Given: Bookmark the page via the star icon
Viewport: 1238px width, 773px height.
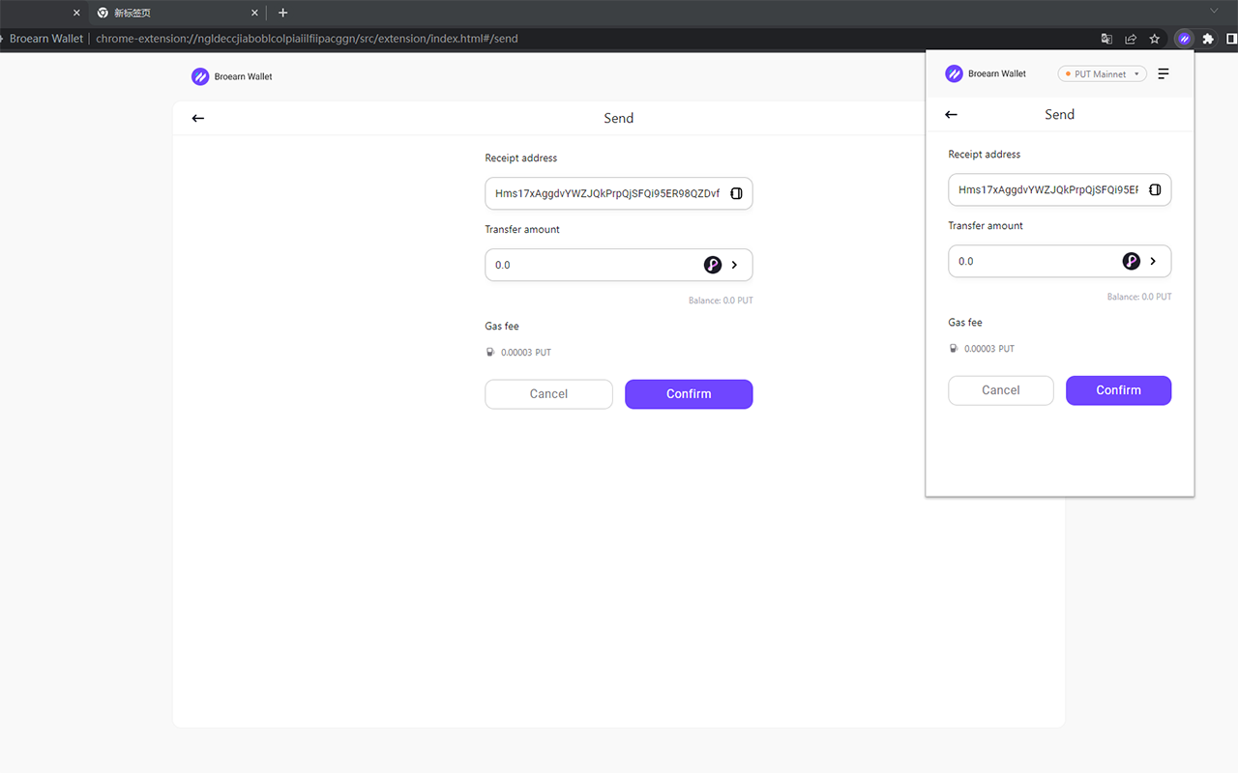Looking at the screenshot, I should pyautogui.click(x=1155, y=39).
